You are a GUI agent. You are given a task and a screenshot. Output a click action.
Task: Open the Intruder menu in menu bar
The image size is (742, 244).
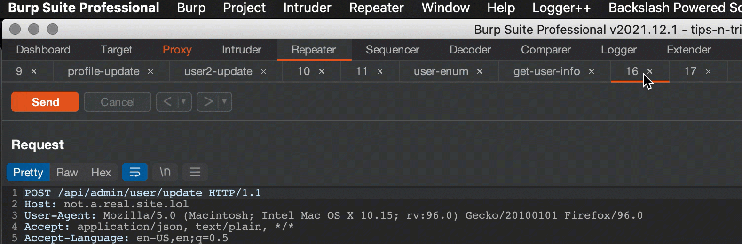click(x=307, y=8)
